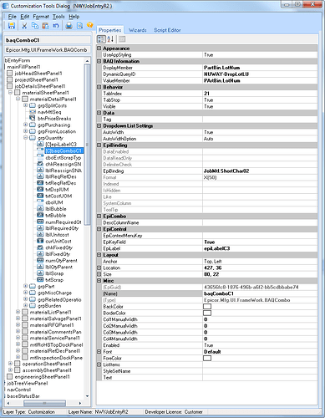Expand the Location property
The image size is (325, 418).
tap(99, 268)
